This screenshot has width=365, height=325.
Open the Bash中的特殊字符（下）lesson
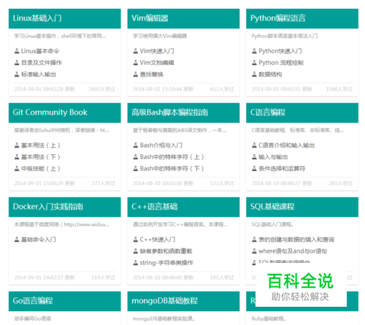pyautogui.click(x=172, y=169)
